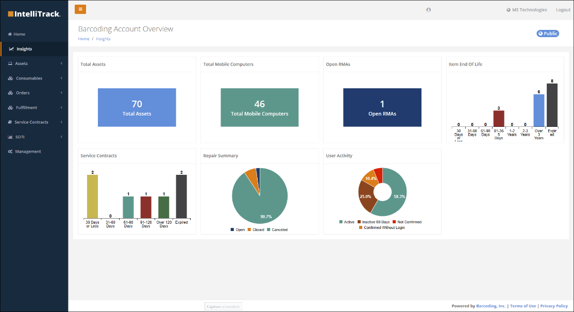Click the Closed legend swatch in Repair Summary
This screenshot has width=574, height=312.
pyautogui.click(x=249, y=229)
